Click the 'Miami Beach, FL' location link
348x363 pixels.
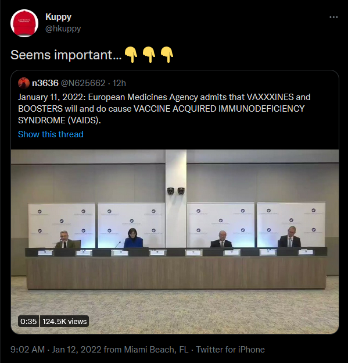click(x=156, y=350)
